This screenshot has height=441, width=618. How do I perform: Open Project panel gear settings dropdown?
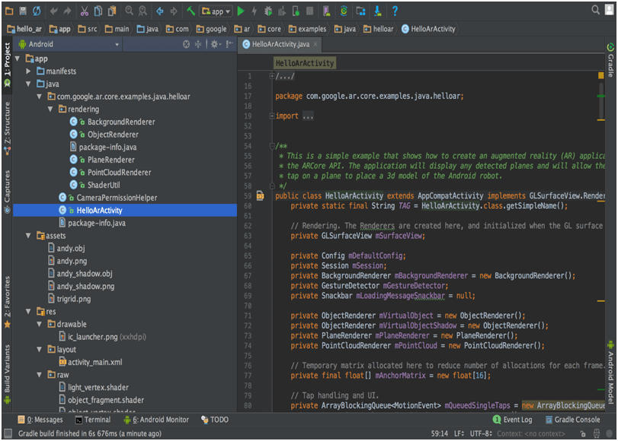point(215,44)
